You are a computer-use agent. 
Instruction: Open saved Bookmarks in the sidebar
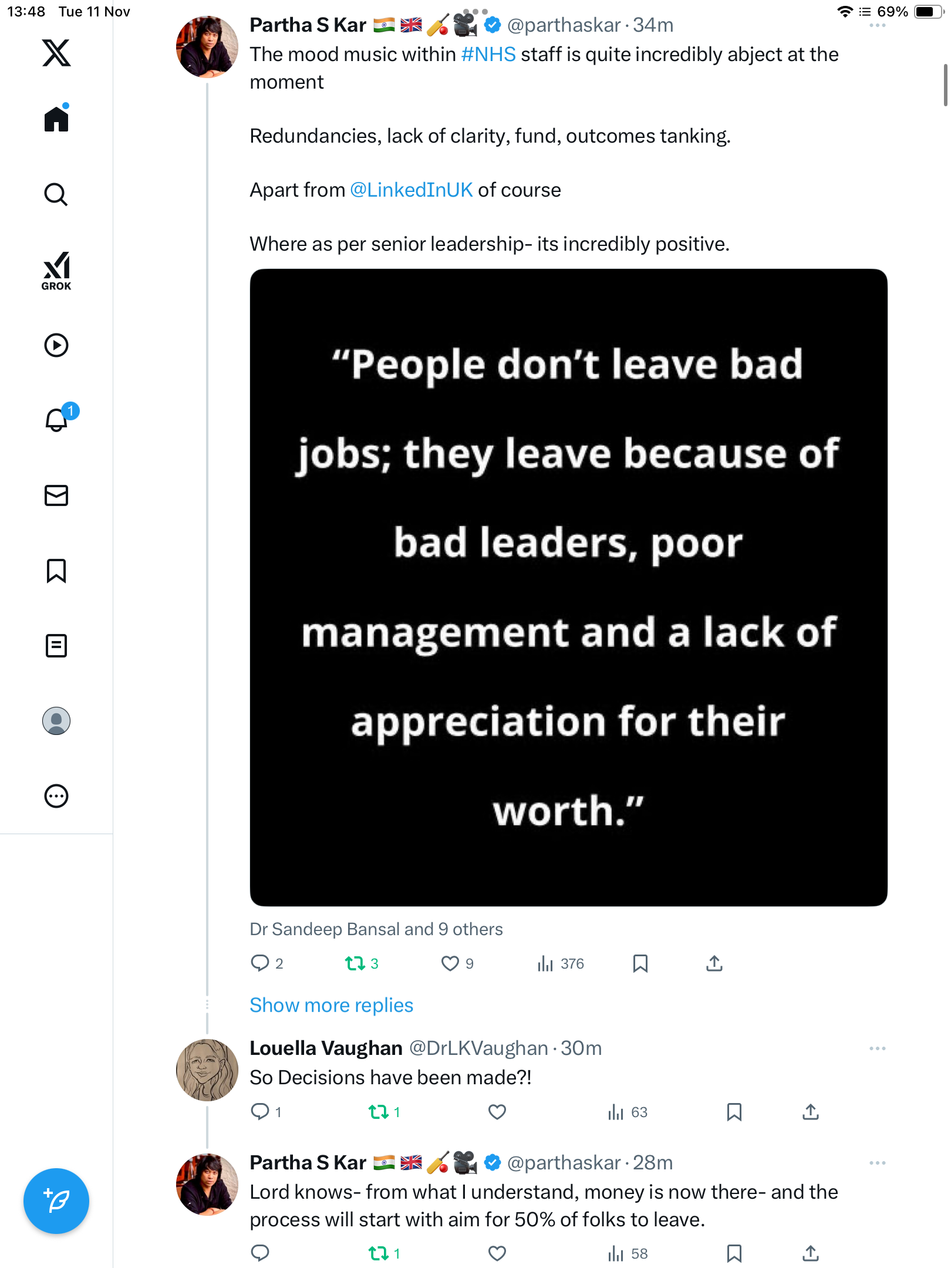coord(56,571)
